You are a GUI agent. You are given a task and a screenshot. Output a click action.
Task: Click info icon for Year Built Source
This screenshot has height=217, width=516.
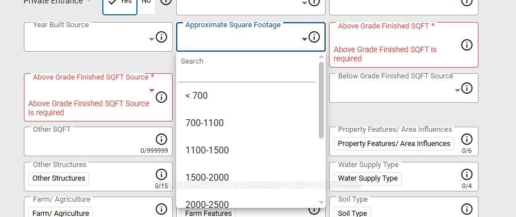161,37
